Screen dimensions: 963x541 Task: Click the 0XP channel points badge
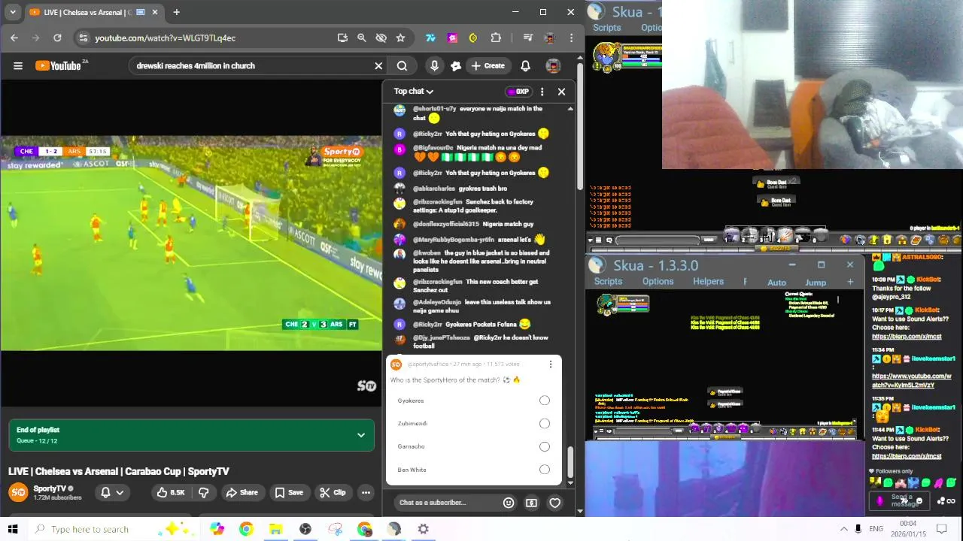[x=518, y=92]
